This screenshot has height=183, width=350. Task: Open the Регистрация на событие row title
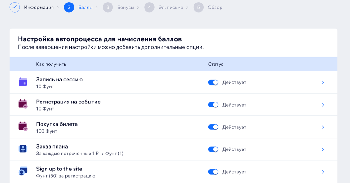(68, 102)
